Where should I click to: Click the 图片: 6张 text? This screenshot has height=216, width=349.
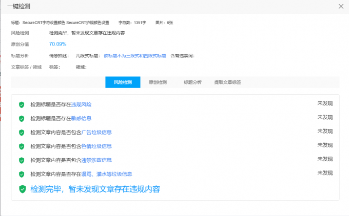[x=164, y=23]
